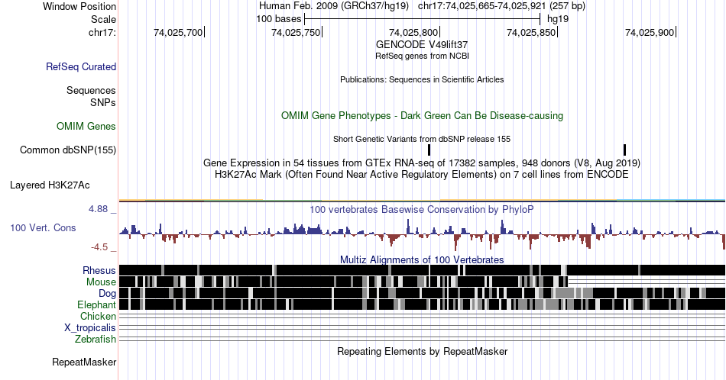Open the OMIM Genes track label
The height and width of the screenshot is (380, 726).
(x=86, y=126)
